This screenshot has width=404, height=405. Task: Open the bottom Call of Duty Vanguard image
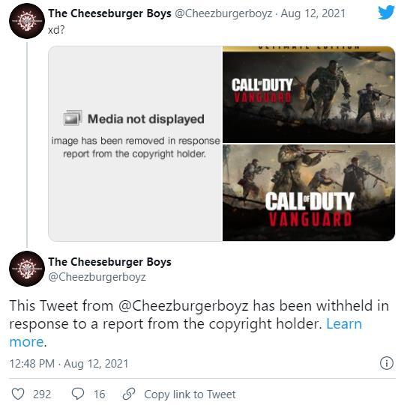point(309,193)
